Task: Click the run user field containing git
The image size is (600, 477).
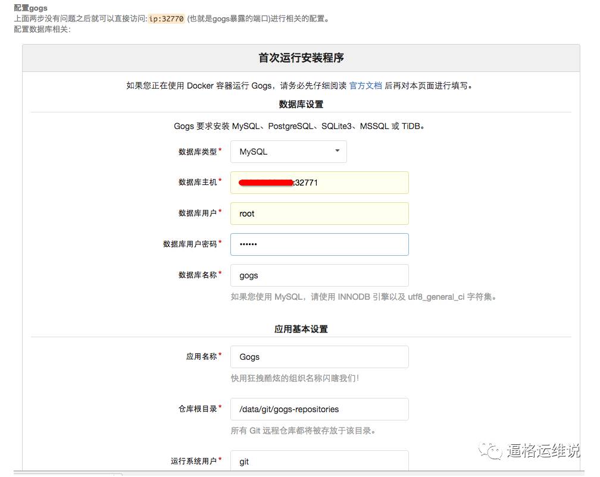Action: coord(320,461)
